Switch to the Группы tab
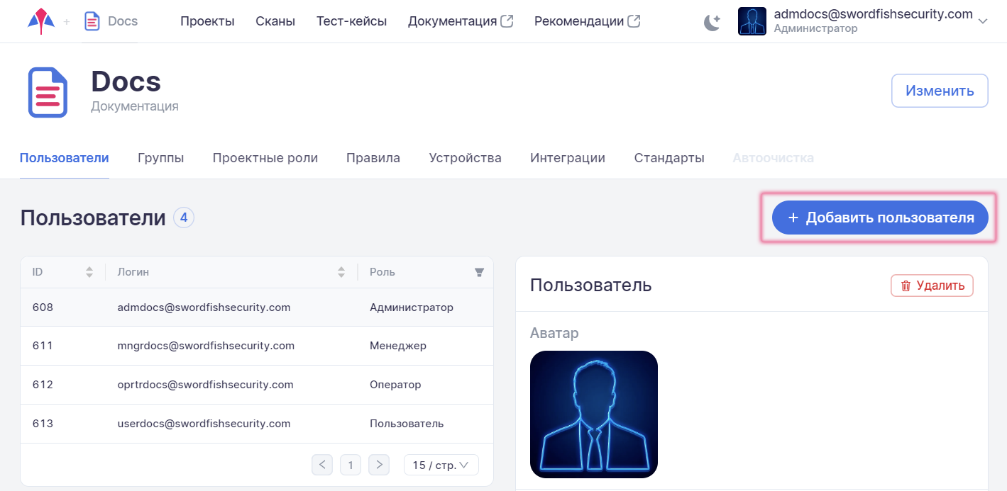 tap(160, 158)
